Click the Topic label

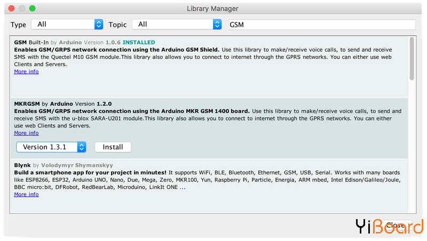117,25
